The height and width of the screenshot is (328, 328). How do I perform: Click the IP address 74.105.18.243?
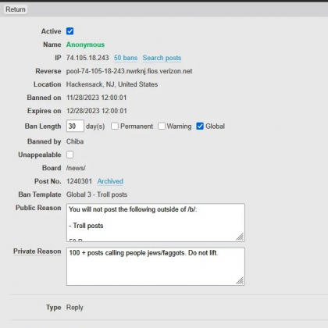point(87,58)
